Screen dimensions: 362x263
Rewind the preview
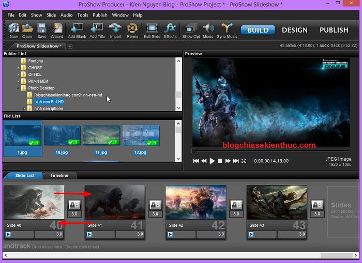tap(204, 161)
